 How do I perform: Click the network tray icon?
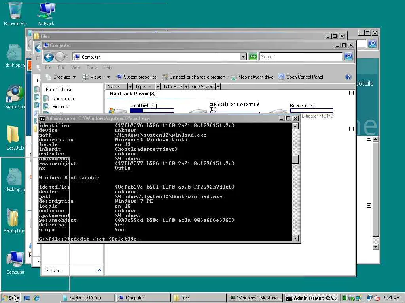point(370,298)
